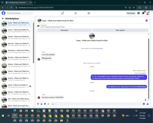Open the Fani conversation
The width and height of the screenshot is (153, 123).
pos(16,100)
